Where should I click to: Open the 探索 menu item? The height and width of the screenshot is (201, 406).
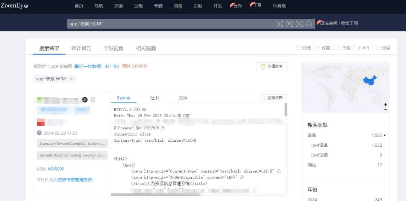point(118,6)
